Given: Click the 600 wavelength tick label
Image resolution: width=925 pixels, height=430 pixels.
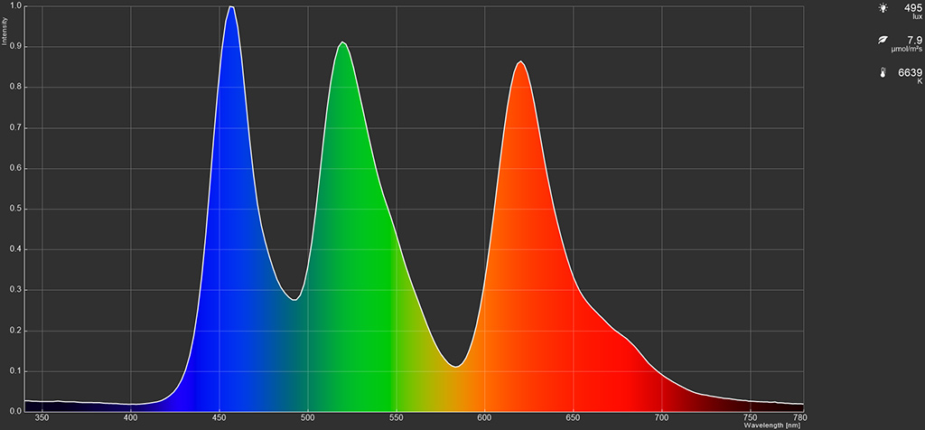Looking at the screenshot, I should 484,417.
